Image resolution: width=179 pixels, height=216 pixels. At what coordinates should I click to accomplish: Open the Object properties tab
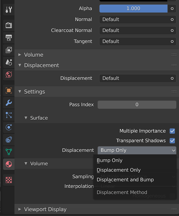pyautogui.click(x=9, y=90)
